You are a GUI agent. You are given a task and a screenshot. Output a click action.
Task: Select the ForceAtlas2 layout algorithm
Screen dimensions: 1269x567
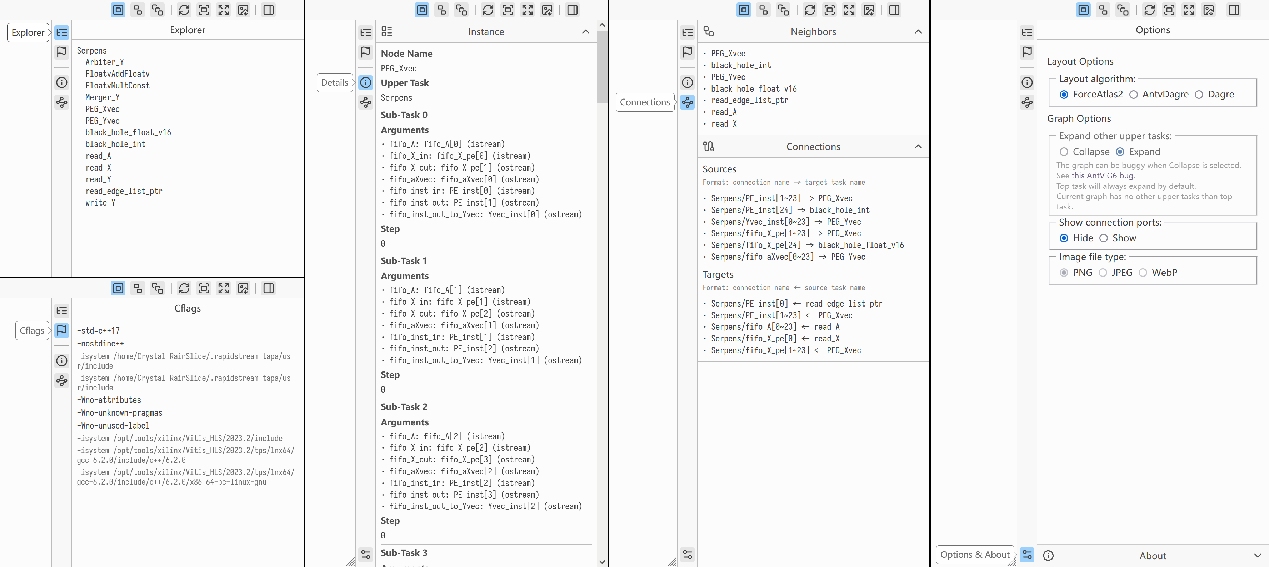(x=1064, y=95)
